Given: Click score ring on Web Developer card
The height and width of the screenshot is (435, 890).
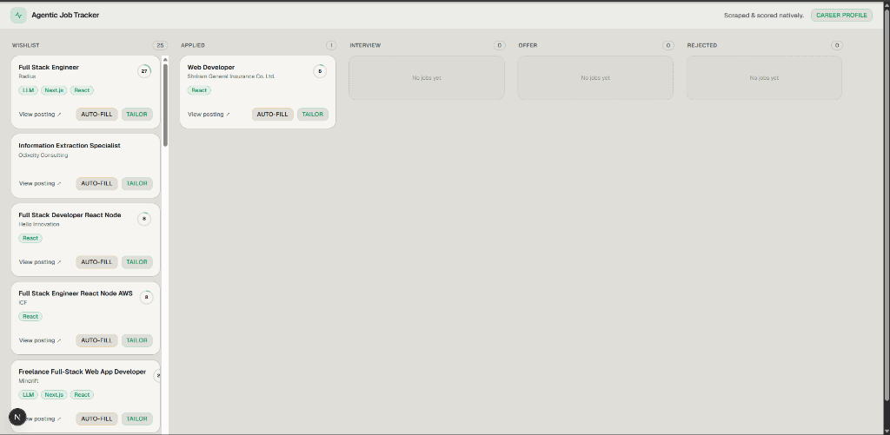Looking at the screenshot, I should 320,71.
